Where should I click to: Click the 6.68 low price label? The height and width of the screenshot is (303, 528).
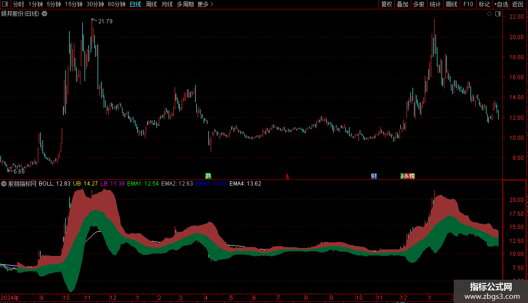click(x=19, y=172)
